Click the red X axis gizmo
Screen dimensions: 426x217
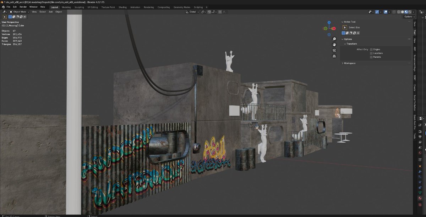click(334, 28)
